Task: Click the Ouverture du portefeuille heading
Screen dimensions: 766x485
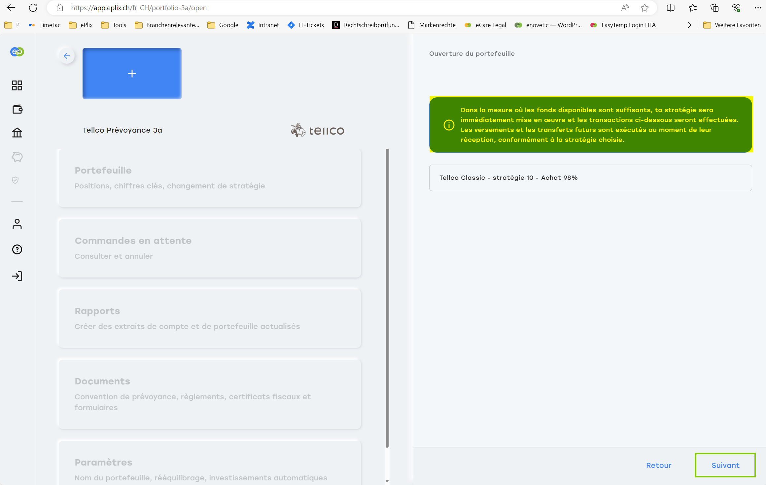Action: 472,53
